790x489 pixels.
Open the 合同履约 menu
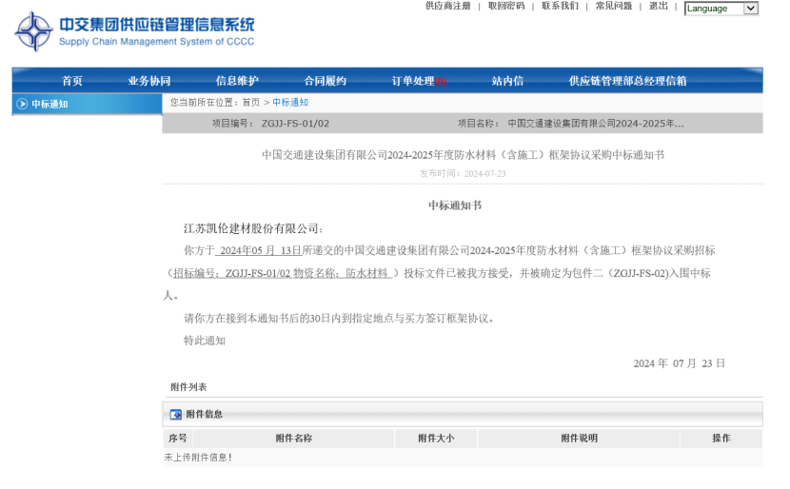pyautogui.click(x=325, y=81)
